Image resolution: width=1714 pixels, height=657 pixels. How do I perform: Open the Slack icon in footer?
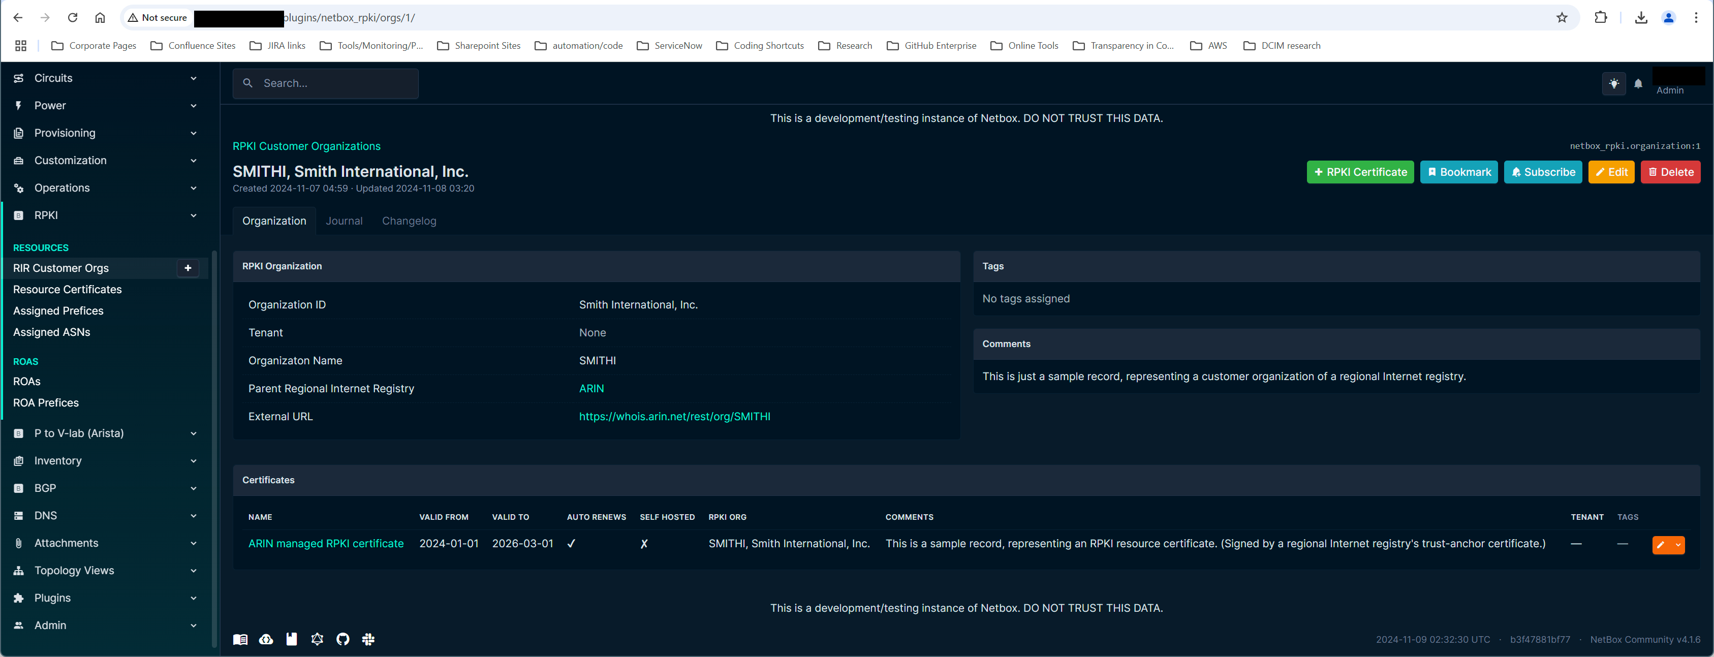tap(368, 639)
